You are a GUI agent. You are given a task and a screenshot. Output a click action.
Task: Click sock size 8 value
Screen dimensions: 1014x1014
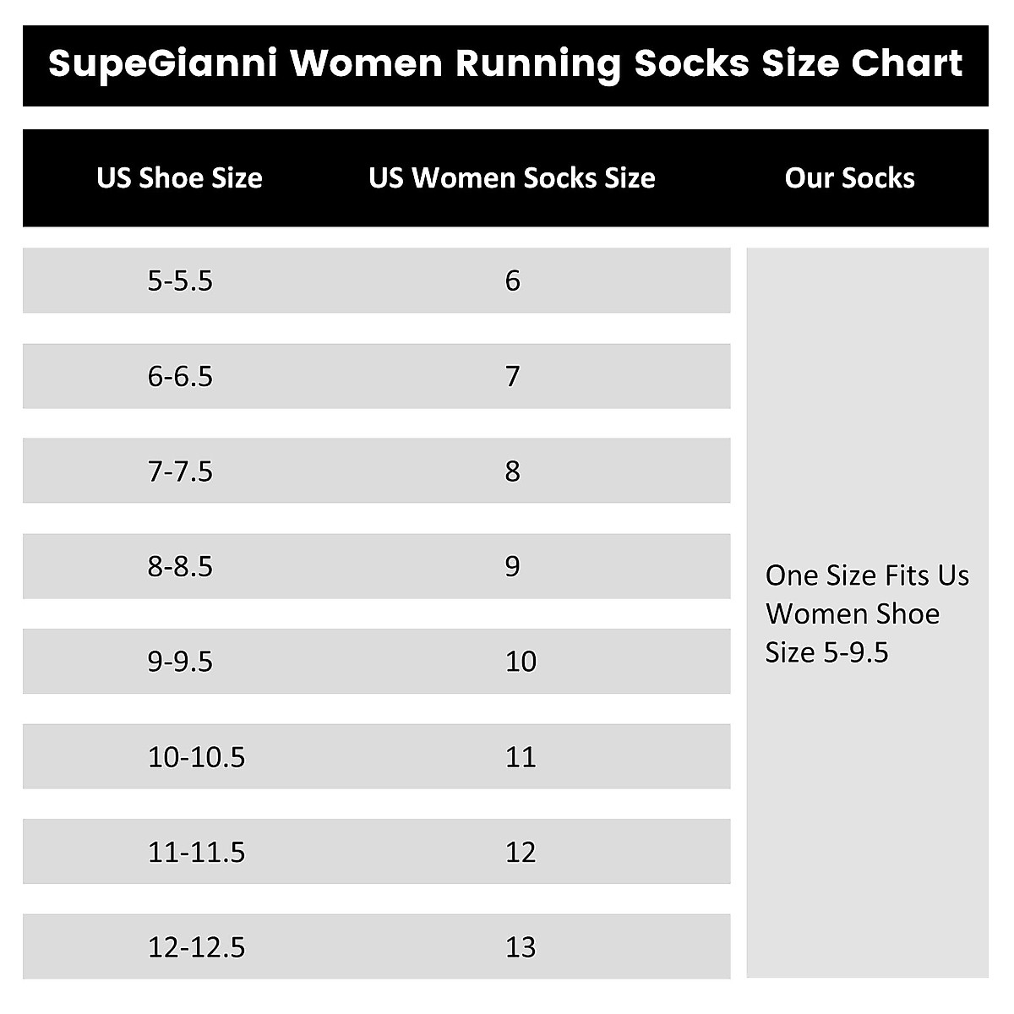512,471
